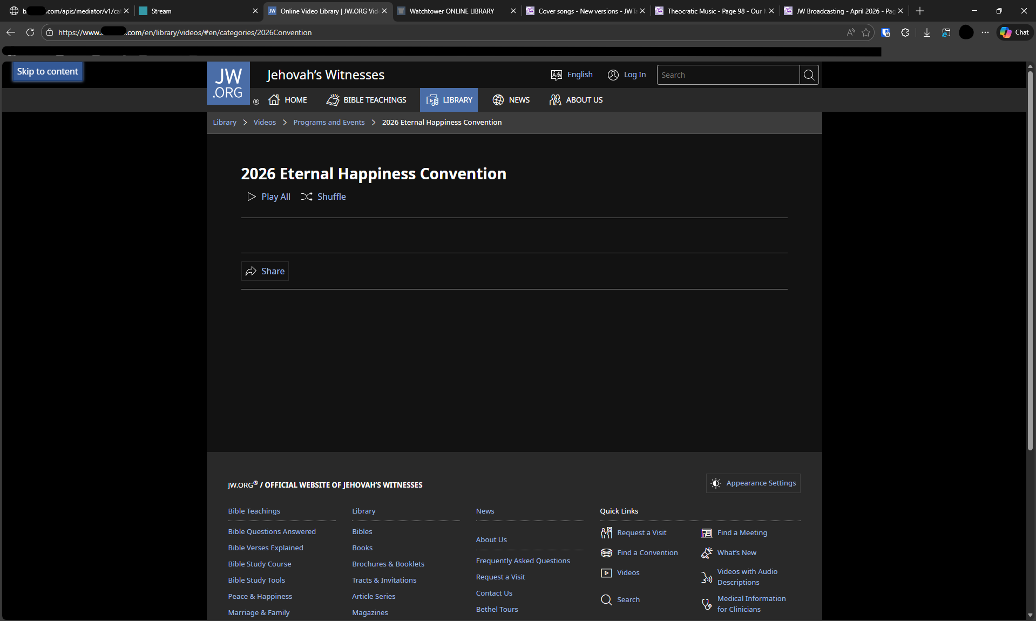Image resolution: width=1036 pixels, height=621 pixels.
Task: Switch to Watchtower ONLINE LIBRARY tab
Action: (x=451, y=11)
